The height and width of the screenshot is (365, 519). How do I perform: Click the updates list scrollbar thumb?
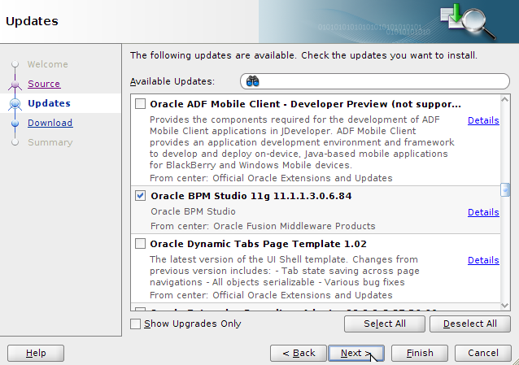pos(505,190)
